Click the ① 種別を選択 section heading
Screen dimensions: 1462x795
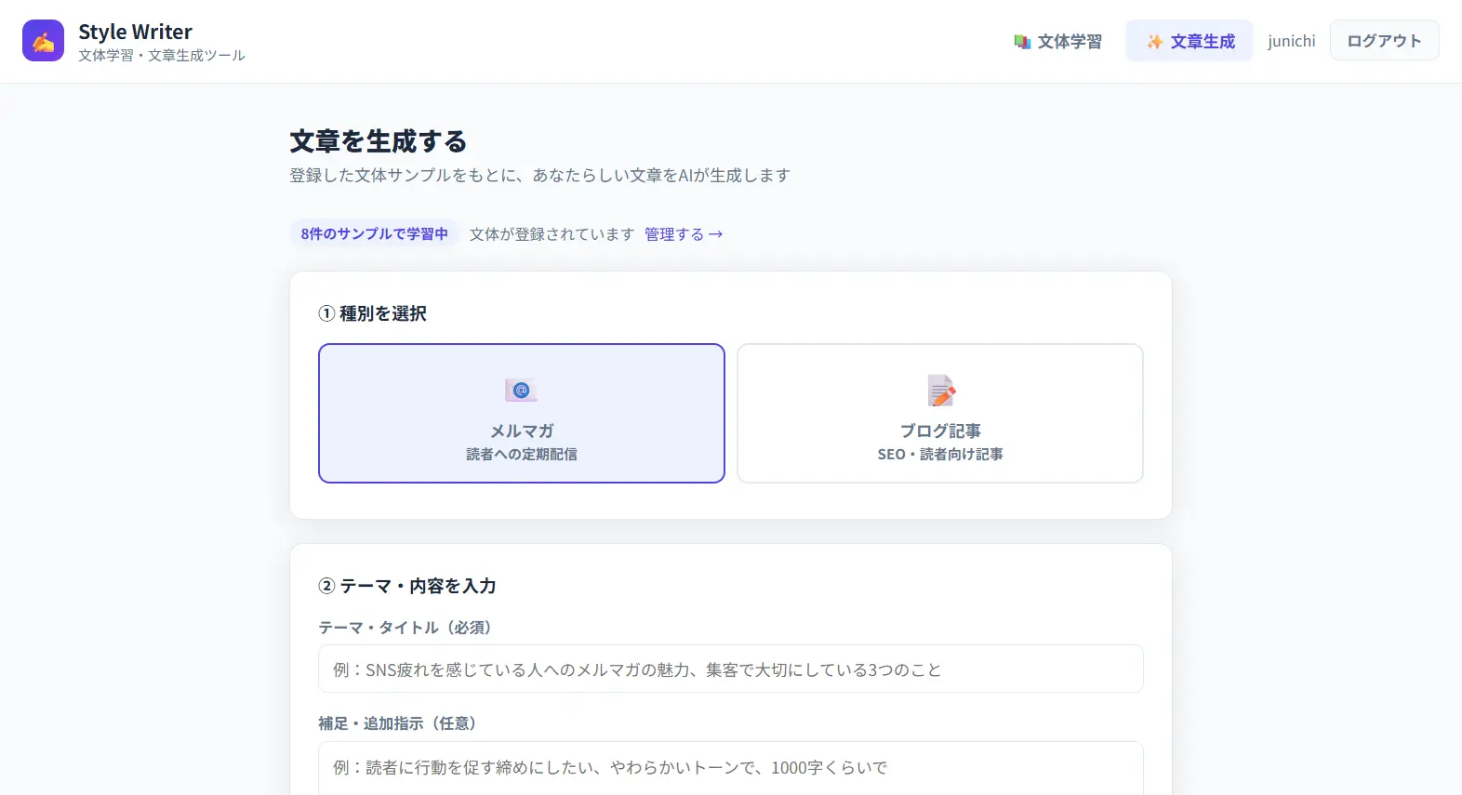[372, 313]
